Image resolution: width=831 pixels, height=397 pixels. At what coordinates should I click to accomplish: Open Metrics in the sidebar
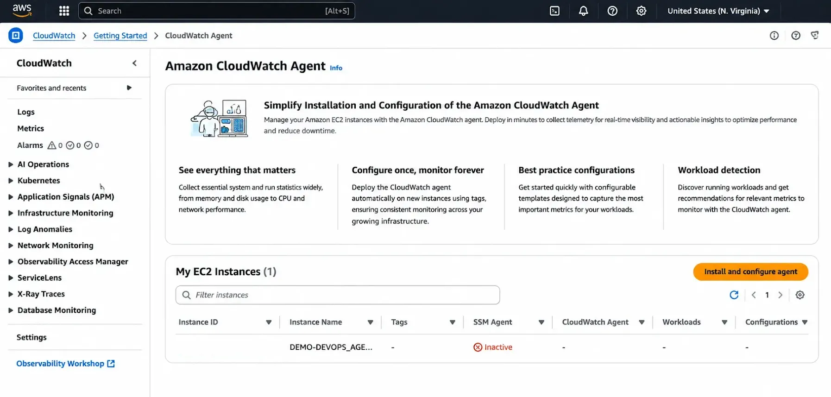pos(31,128)
